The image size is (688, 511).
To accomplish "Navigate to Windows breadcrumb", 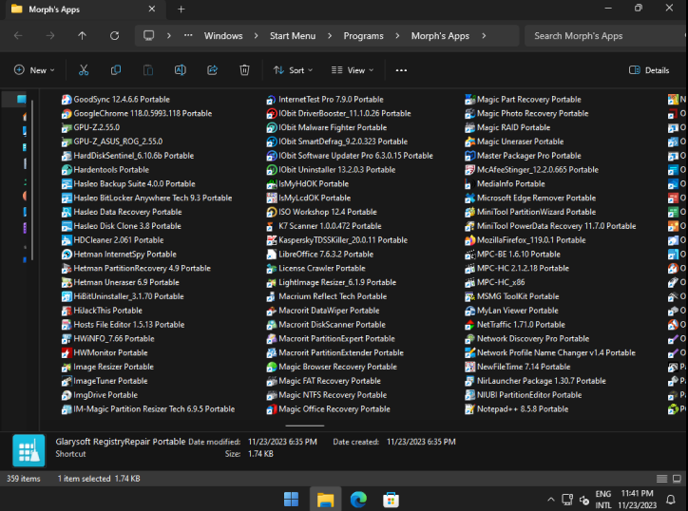I will (x=223, y=35).
